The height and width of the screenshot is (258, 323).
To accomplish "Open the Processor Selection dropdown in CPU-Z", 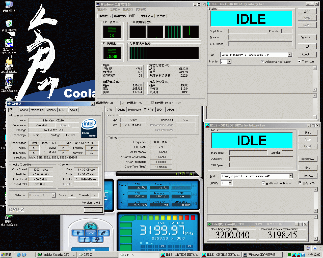I will (x=53, y=195).
